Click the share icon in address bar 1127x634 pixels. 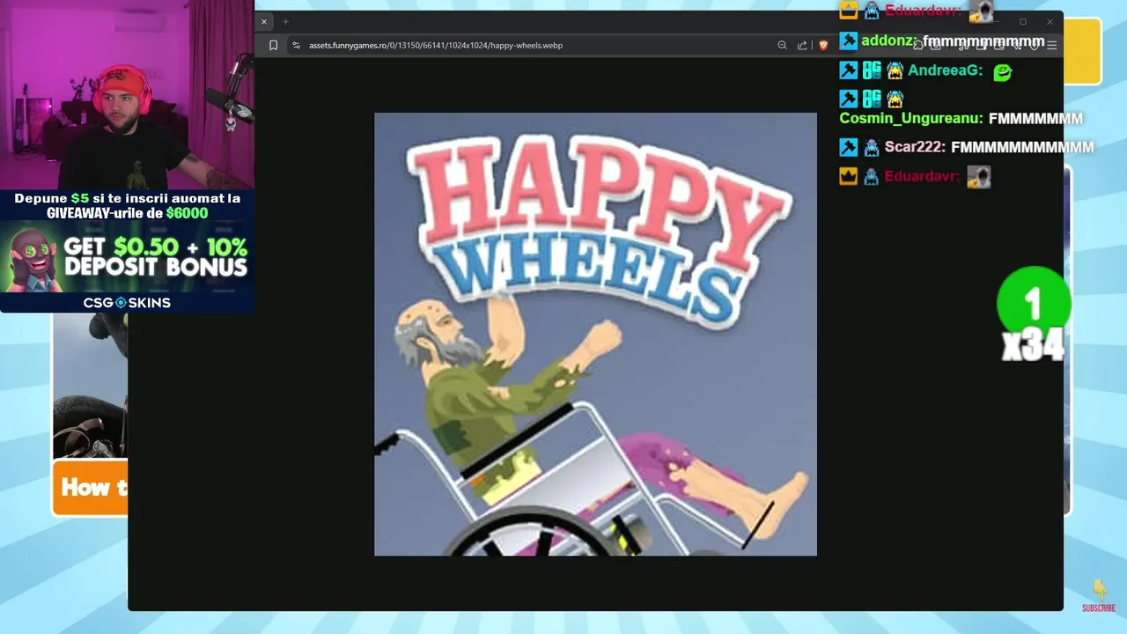(802, 45)
